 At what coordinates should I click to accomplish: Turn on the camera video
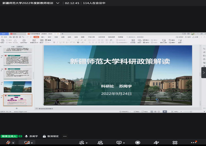[x=26, y=143]
